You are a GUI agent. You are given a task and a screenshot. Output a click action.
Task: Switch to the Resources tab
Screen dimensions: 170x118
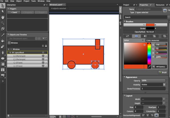click(160, 5)
